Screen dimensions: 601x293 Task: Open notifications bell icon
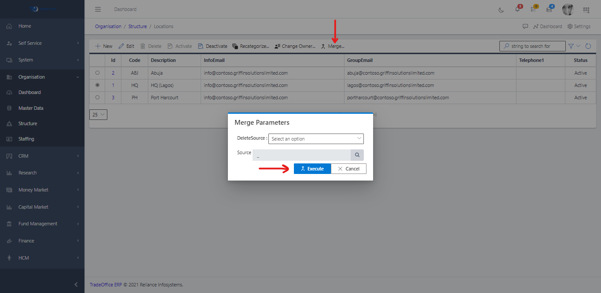point(517,10)
